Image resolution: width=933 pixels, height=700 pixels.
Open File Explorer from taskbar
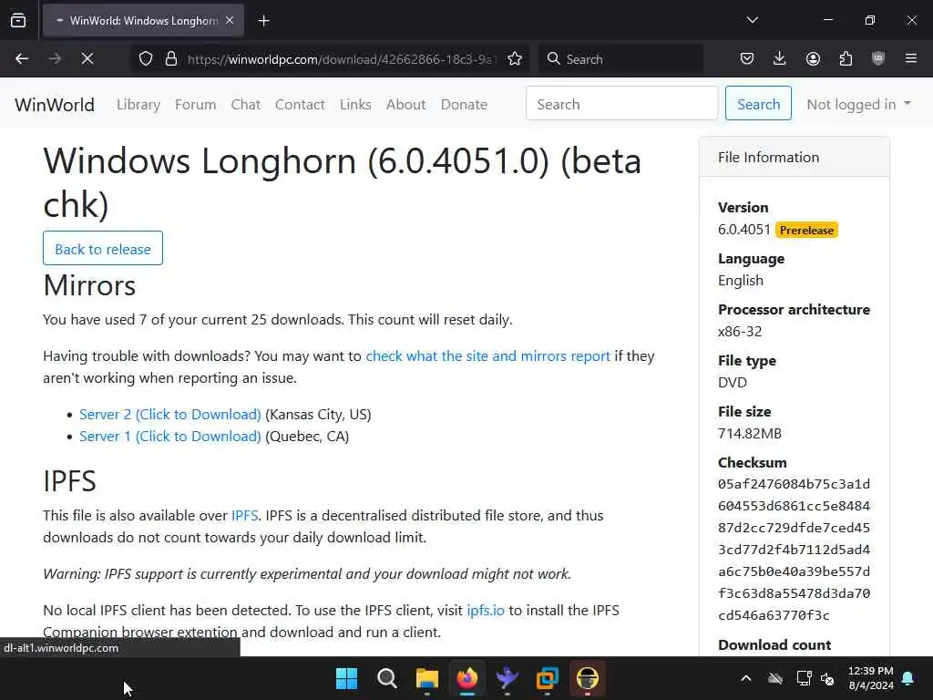(x=426, y=678)
